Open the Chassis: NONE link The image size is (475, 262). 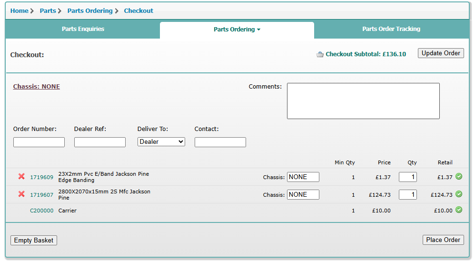pos(36,86)
